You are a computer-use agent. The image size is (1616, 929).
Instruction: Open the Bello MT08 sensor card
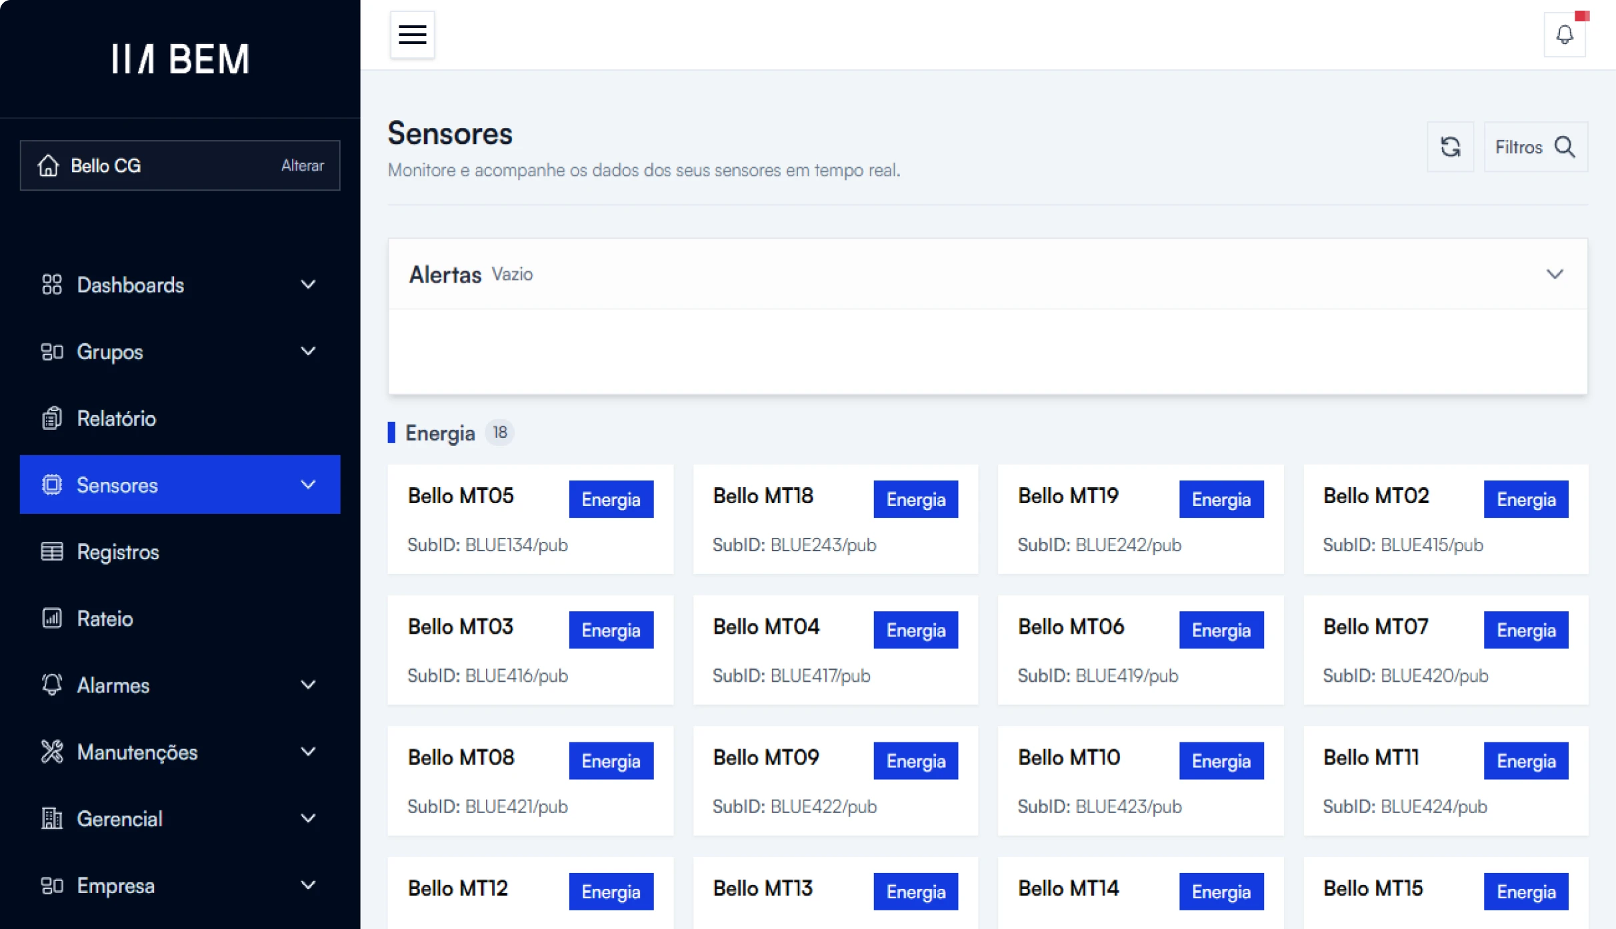[x=531, y=780]
